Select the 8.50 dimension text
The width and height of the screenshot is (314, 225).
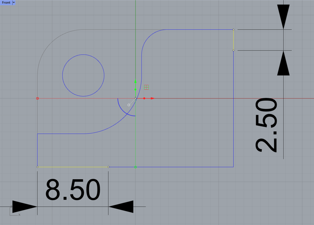[x=73, y=190]
